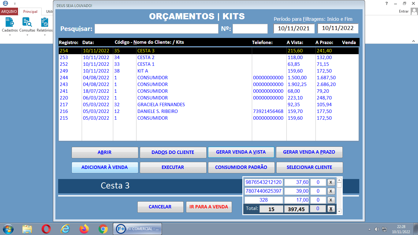418x235 pixels.
Task: Open the taskbar clock showing 22:28
Action: pyautogui.click(x=401, y=229)
